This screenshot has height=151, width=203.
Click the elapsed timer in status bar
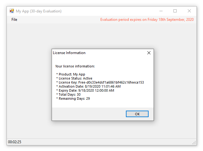(15, 142)
